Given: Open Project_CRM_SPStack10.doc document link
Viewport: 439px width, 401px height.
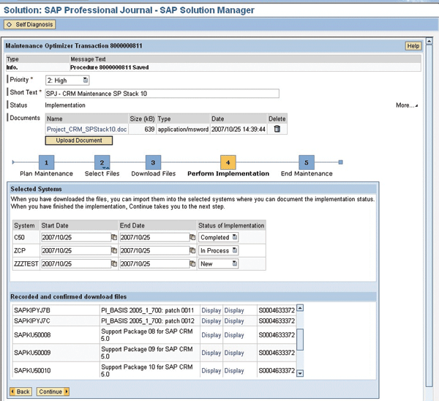Looking at the screenshot, I should tap(86, 129).
